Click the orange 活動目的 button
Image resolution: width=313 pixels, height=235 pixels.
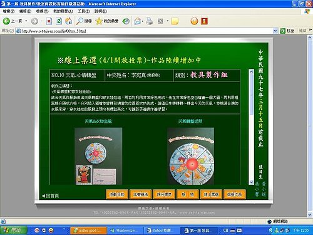click(117, 194)
